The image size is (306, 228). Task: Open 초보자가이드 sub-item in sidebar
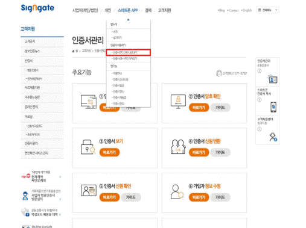click(42, 135)
